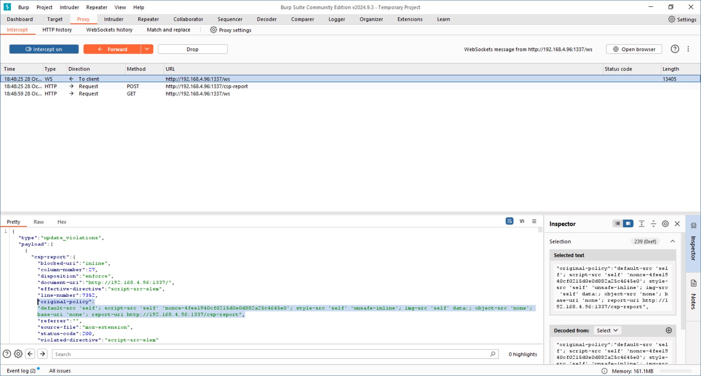Screen dimensions: 701x376
Task: Open message editor hamburger menu
Action: tap(534, 221)
